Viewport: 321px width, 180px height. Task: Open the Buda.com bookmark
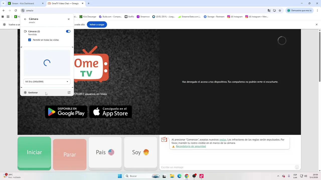(x=110, y=17)
